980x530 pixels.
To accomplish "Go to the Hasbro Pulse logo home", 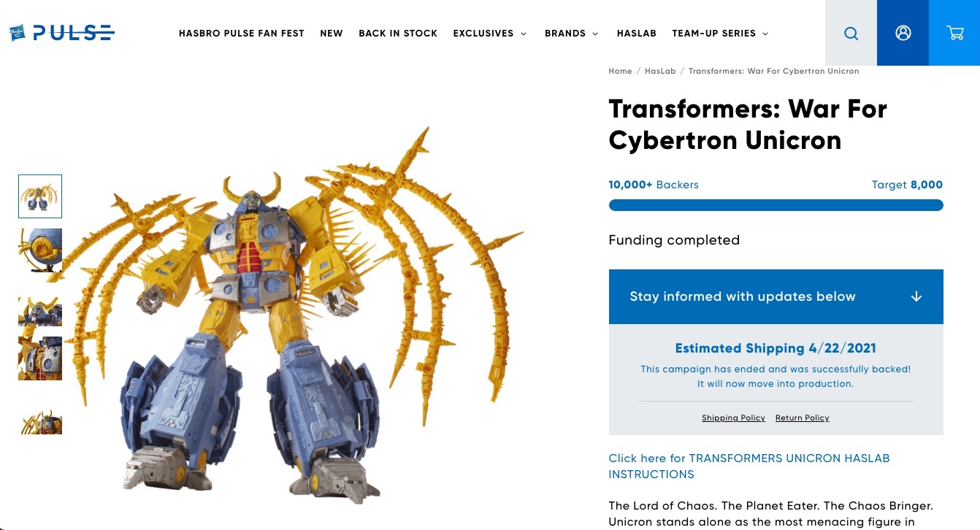I will [x=61, y=33].
